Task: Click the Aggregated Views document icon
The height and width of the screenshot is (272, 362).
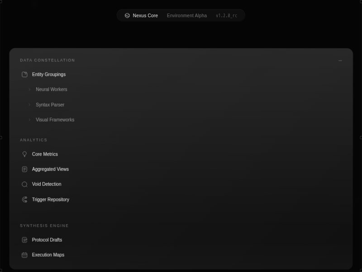Action: [x=24, y=169]
